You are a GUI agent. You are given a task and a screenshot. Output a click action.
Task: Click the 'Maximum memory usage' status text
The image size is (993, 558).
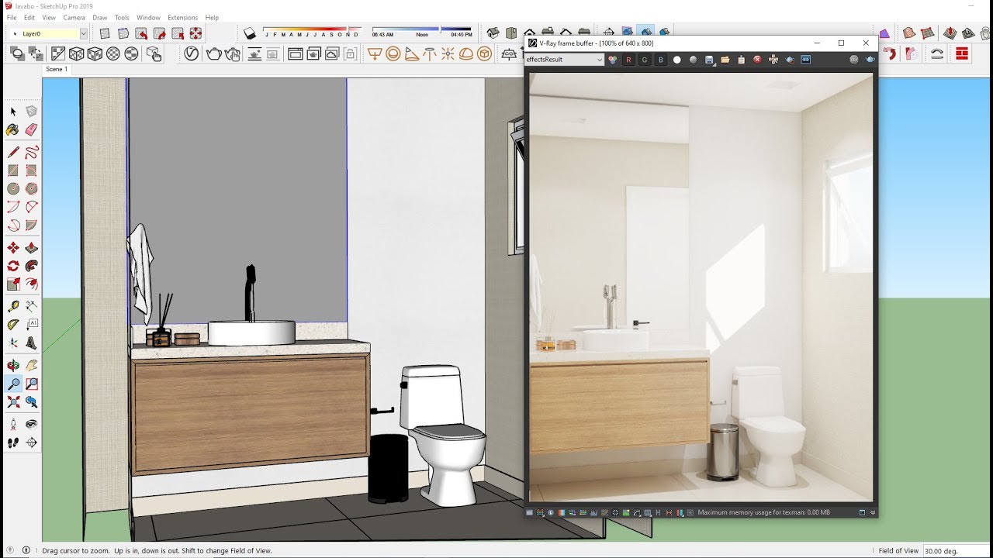click(763, 512)
